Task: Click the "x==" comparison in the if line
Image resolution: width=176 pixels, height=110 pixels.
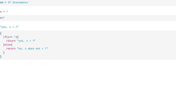Action: 10,37
